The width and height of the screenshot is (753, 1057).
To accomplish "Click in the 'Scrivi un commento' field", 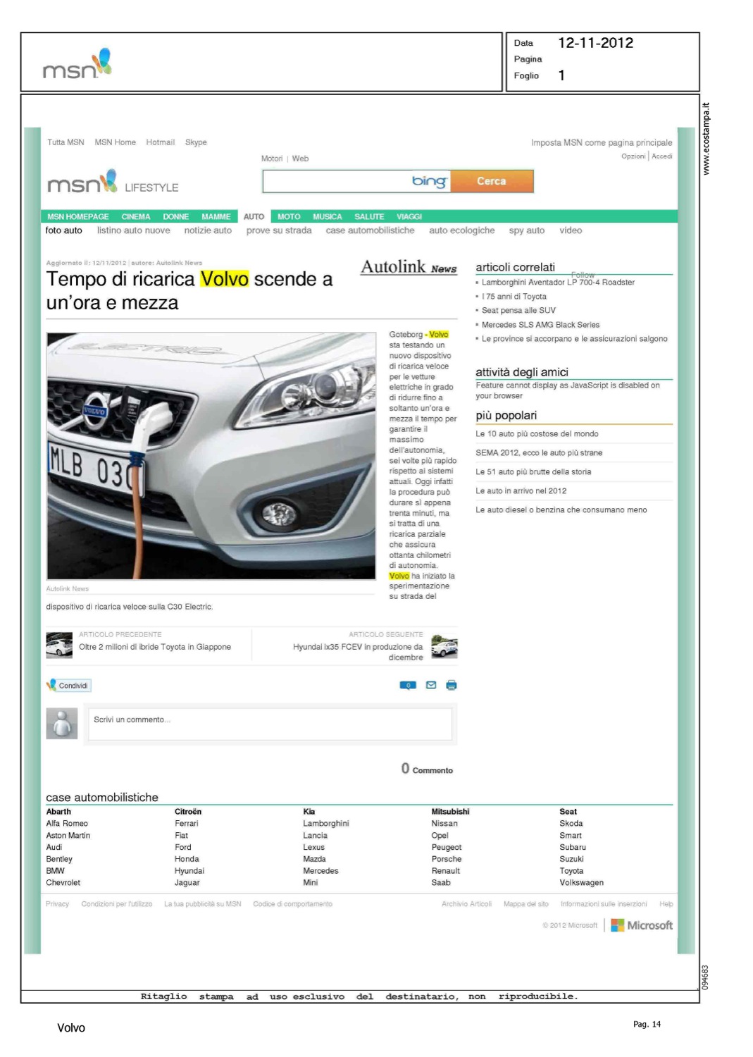I will click(270, 723).
